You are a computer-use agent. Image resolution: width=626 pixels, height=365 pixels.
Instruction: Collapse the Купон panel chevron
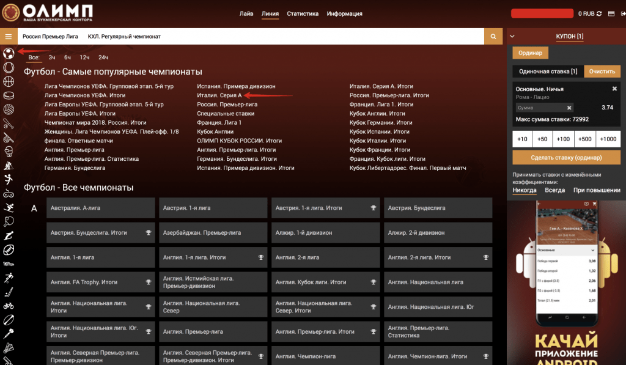pos(512,36)
